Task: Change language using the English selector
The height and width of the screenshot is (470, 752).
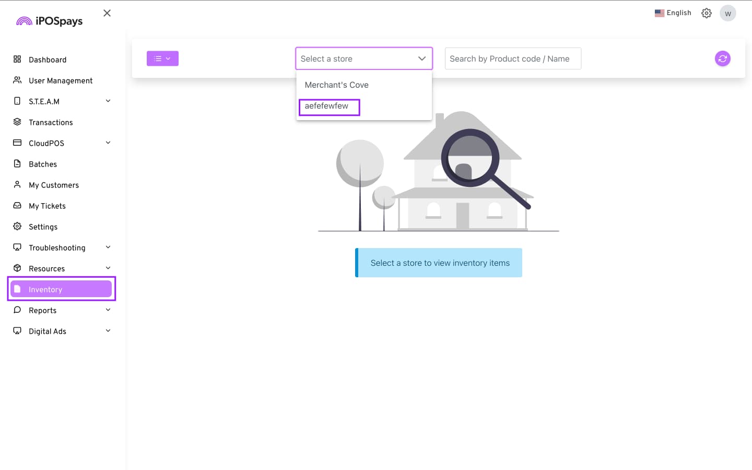Action: click(x=673, y=13)
